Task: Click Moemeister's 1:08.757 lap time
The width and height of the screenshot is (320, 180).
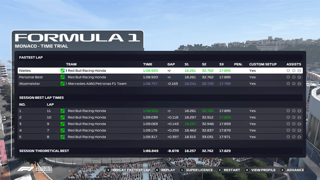Action: point(150,84)
